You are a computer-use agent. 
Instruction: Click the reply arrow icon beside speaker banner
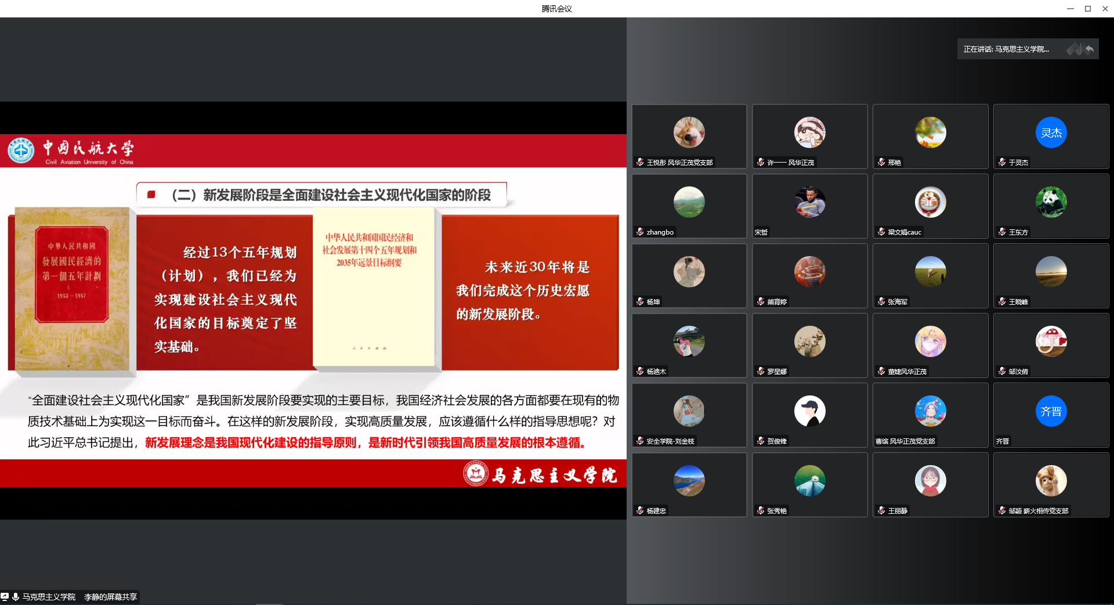pyautogui.click(x=1090, y=49)
